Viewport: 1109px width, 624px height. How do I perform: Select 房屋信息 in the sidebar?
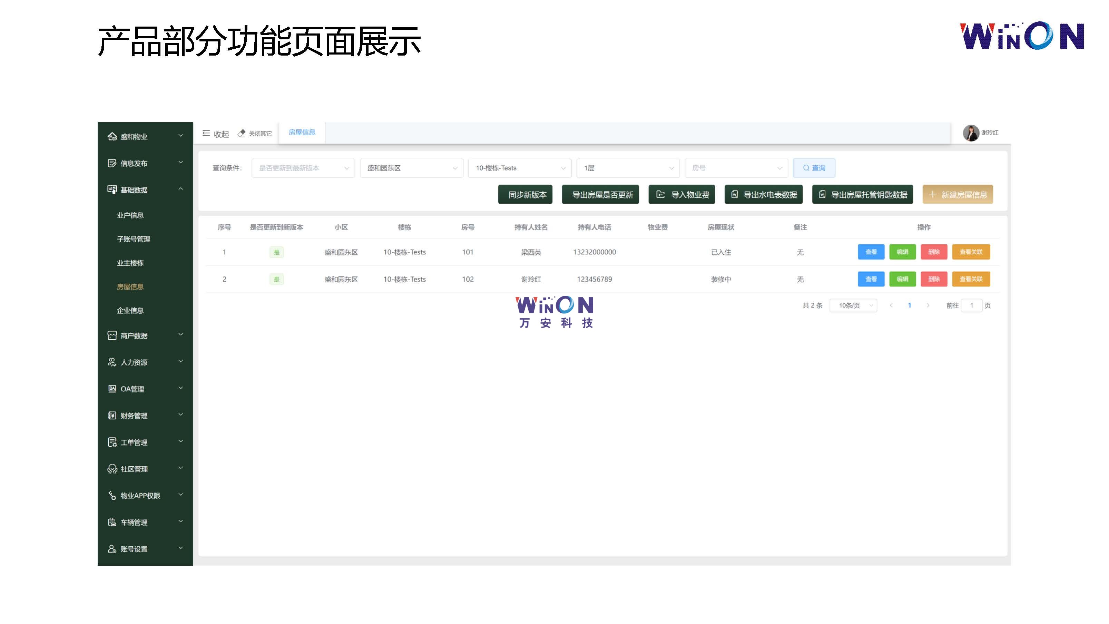(130, 287)
